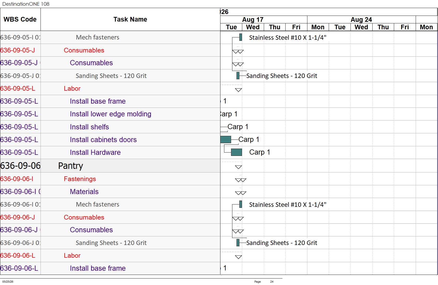Select the Install lower edge molding row

(x=110, y=114)
